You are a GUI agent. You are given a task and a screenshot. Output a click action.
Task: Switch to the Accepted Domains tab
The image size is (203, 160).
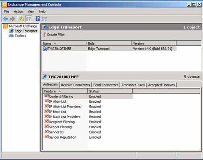pos(161,85)
